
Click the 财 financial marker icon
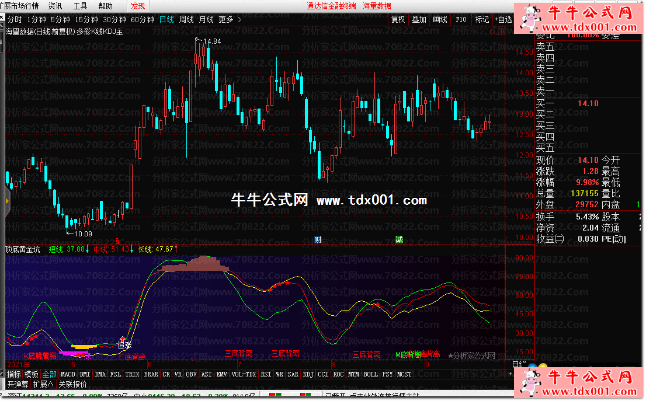pos(318,240)
